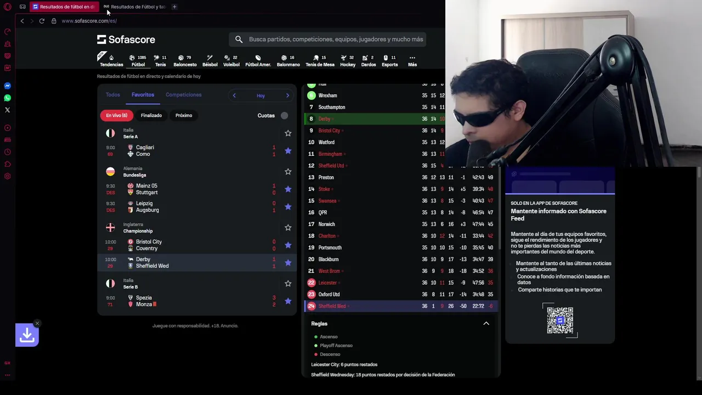The image size is (702, 395).
Task: Open Sheffield Wed row in standings
Action: tap(400, 306)
